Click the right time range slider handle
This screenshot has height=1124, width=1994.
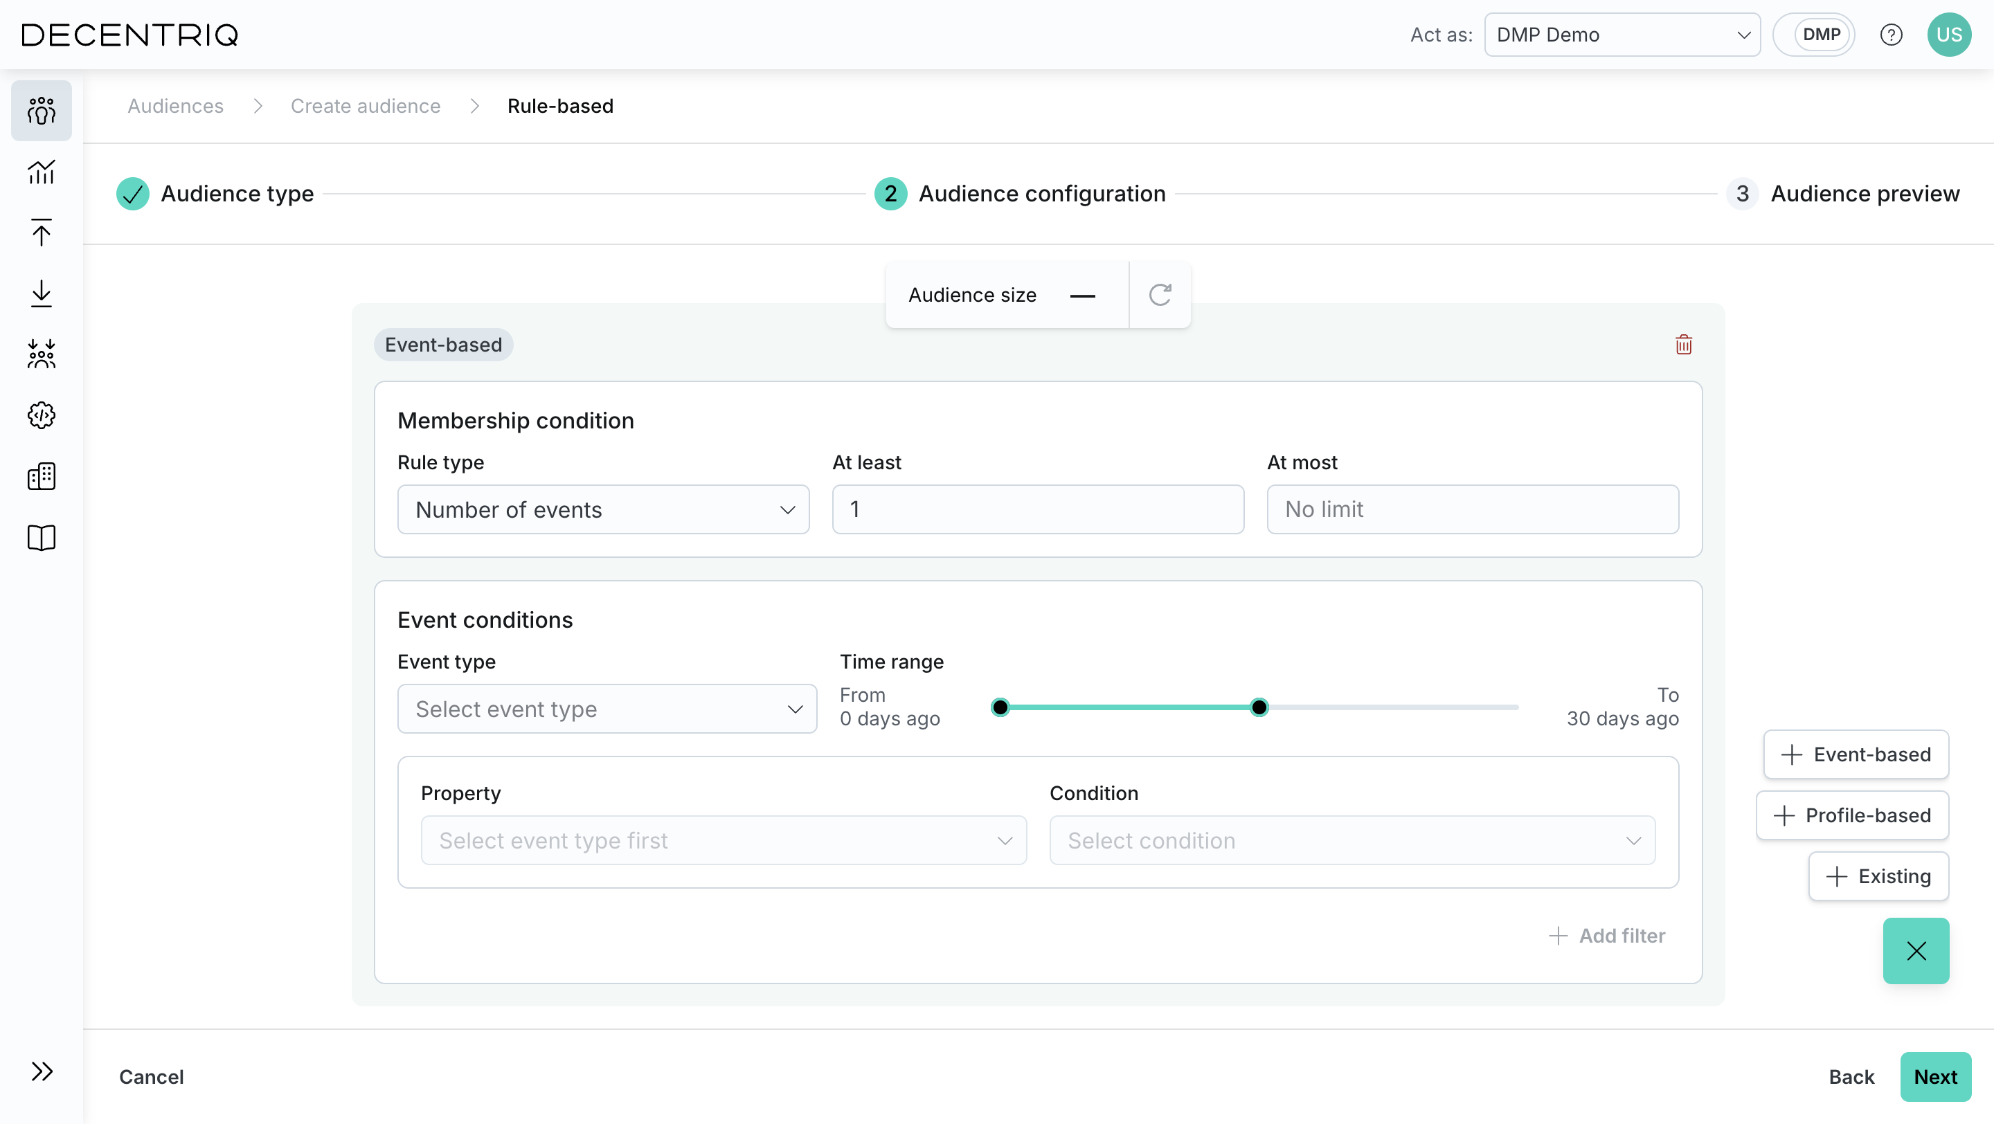point(1259,707)
